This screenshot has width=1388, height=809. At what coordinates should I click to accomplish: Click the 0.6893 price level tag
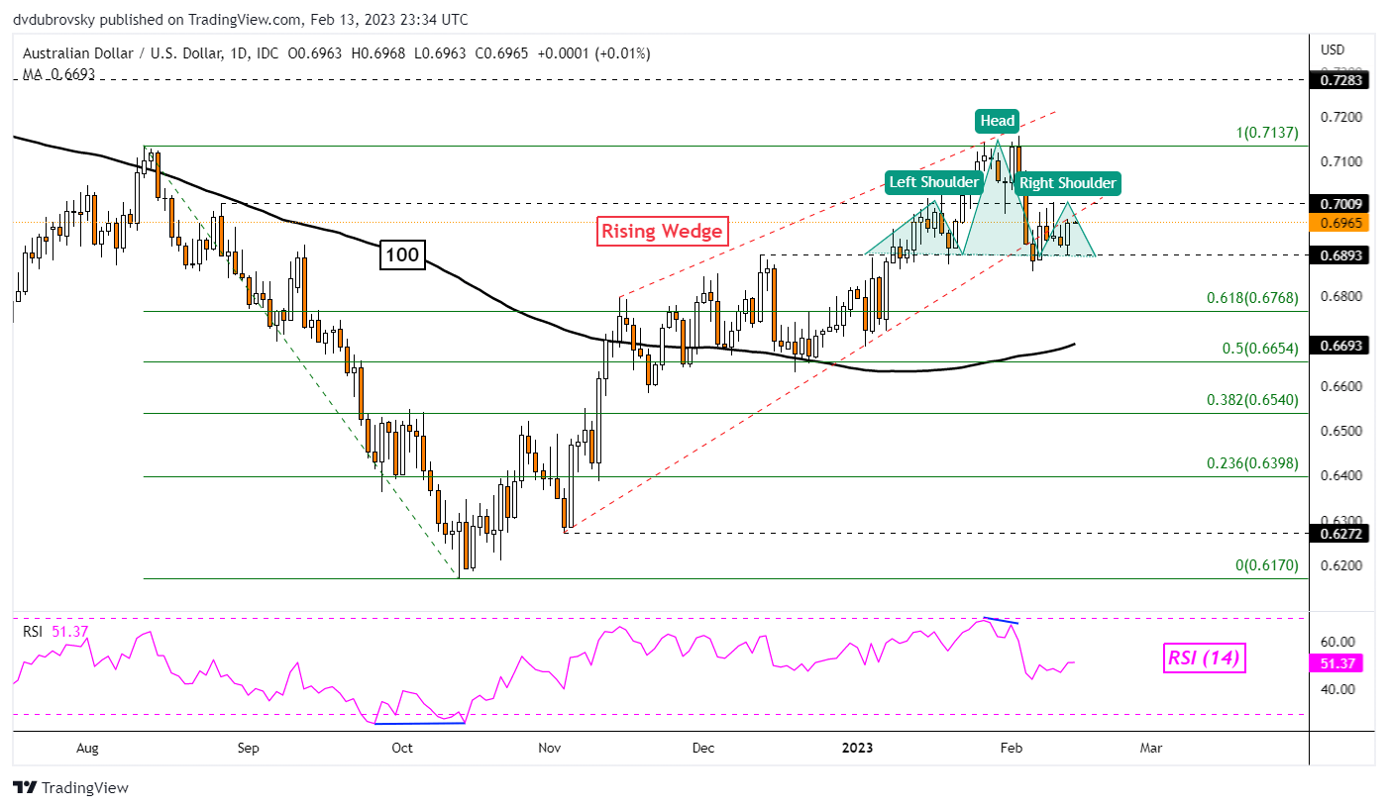(x=1338, y=255)
